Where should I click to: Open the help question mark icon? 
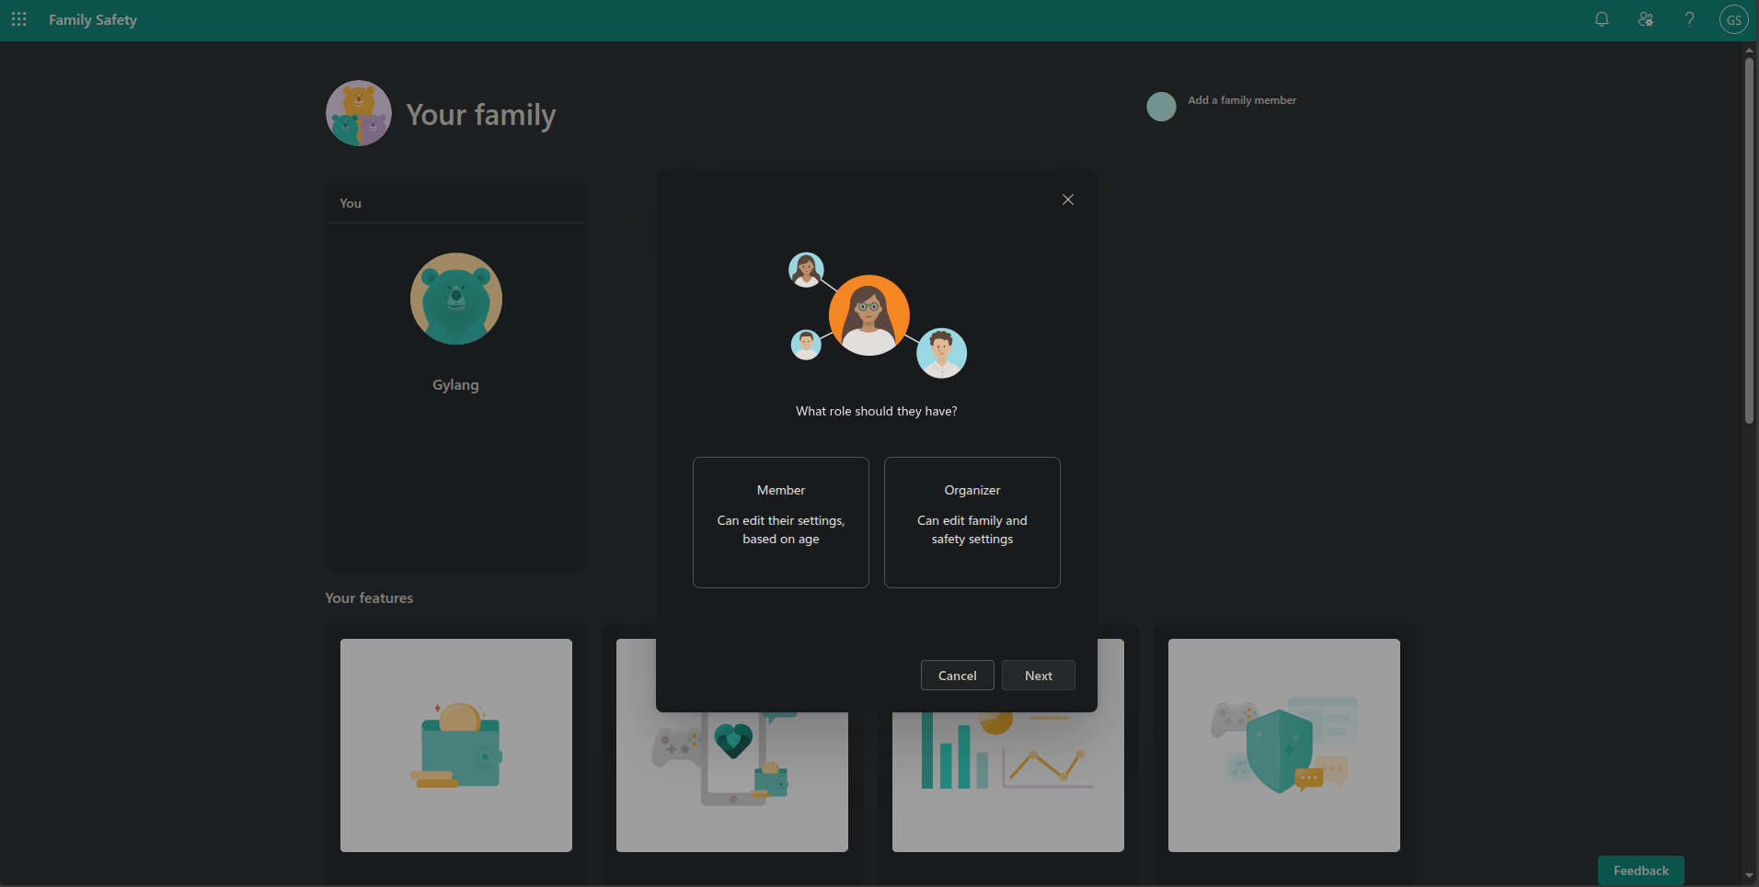click(x=1689, y=19)
